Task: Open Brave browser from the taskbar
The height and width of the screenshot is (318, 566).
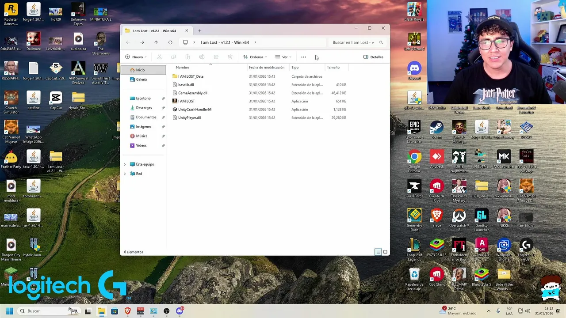Action: (x=128, y=311)
